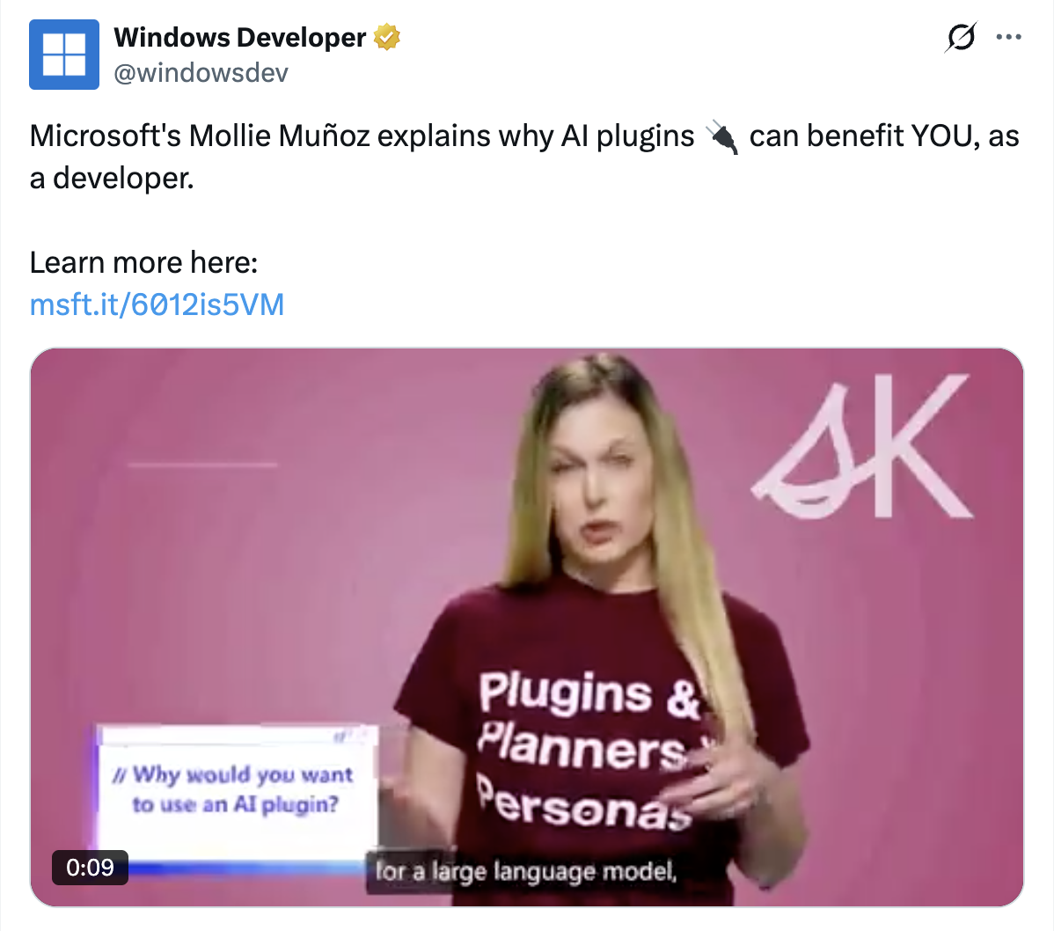Screen dimensions: 1054x931
Task: Click the 'for a large language model' caption
Action: coord(525,872)
